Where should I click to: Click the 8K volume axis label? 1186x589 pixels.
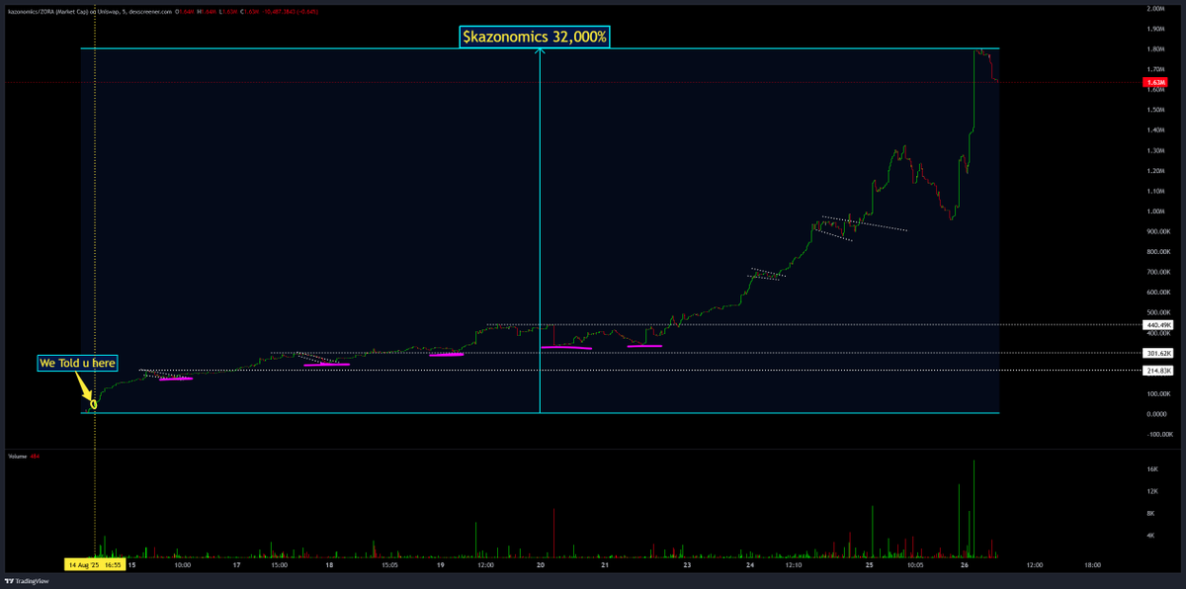(1150, 514)
